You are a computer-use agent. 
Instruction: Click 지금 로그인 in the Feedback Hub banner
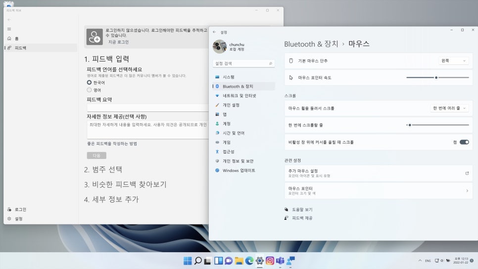(x=119, y=42)
